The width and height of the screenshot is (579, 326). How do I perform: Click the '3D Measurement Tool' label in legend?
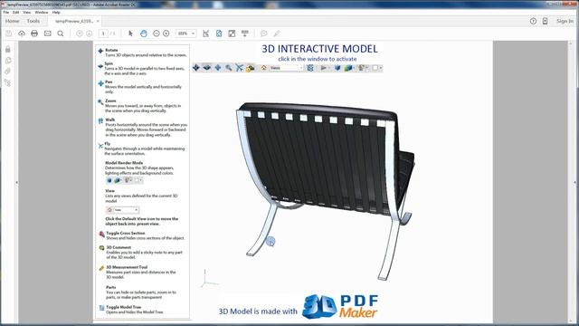coord(127,267)
